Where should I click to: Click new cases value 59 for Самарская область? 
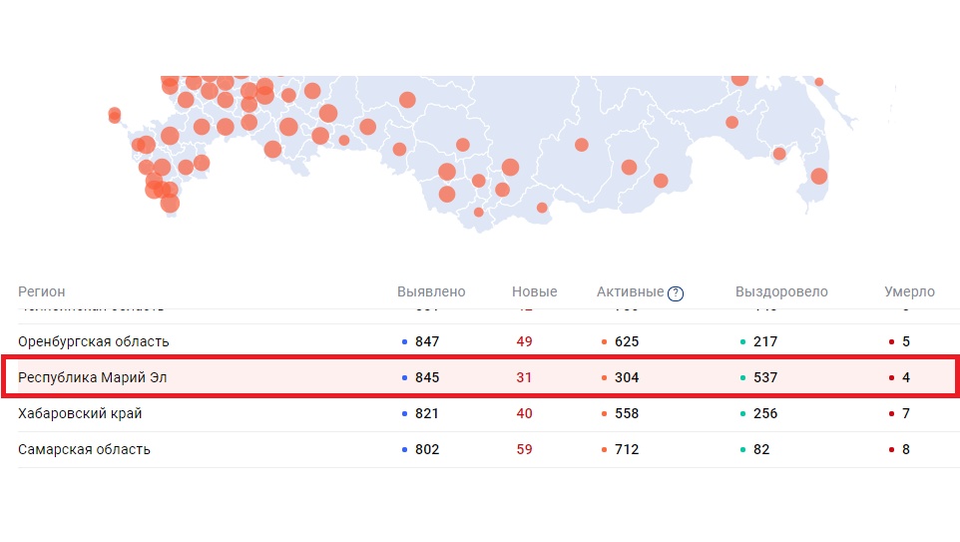[525, 449]
